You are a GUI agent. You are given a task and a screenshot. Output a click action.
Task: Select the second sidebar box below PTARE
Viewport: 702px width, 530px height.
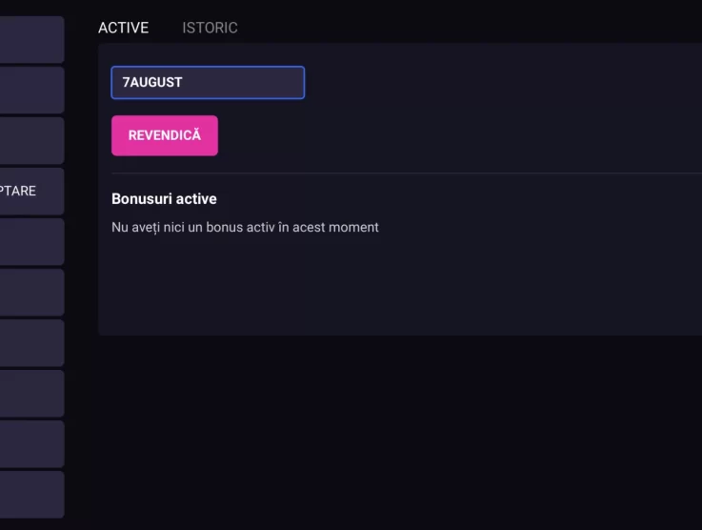[x=31, y=293]
